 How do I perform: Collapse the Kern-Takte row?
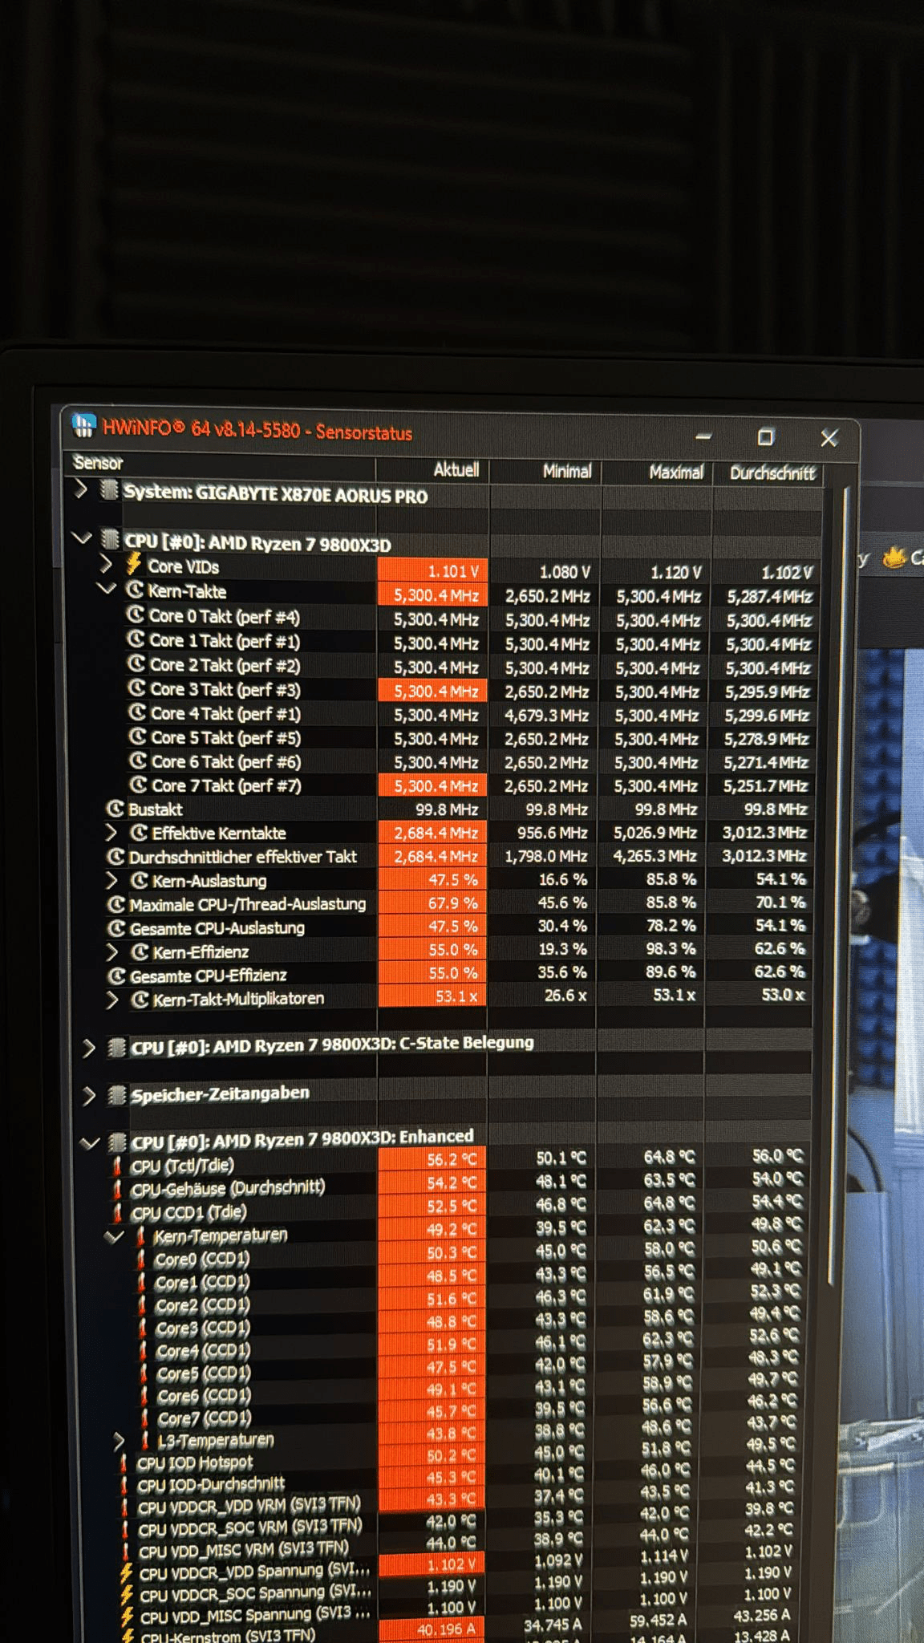tap(106, 588)
